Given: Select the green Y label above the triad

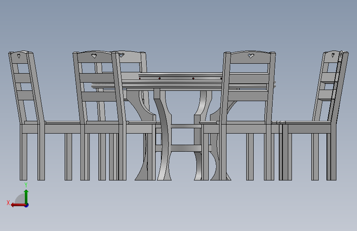Looking at the screenshot, I should pyautogui.click(x=26, y=185).
